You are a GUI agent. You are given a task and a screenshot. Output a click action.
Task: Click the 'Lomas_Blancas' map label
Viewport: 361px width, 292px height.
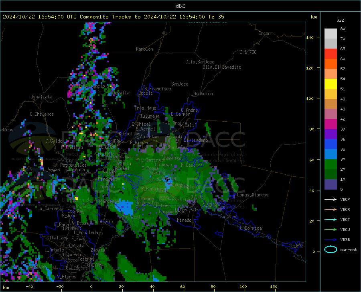click(x=253, y=195)
